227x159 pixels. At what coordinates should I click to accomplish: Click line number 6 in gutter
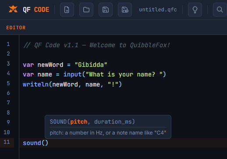(x=8, y=93)
